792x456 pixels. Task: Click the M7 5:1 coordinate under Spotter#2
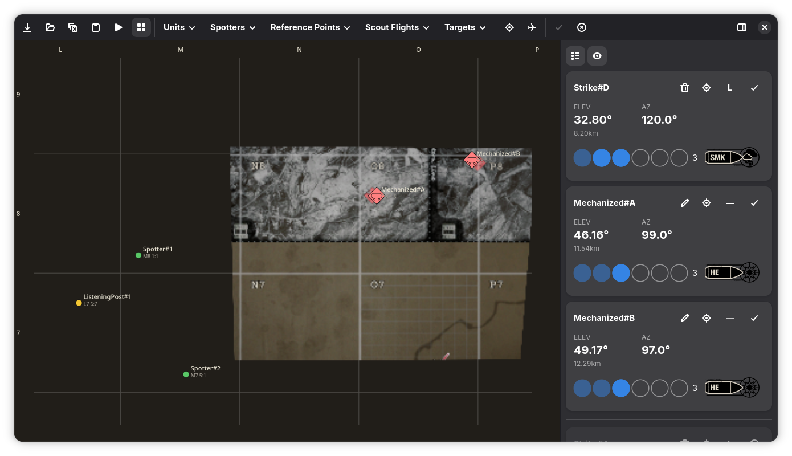(198, 376)
